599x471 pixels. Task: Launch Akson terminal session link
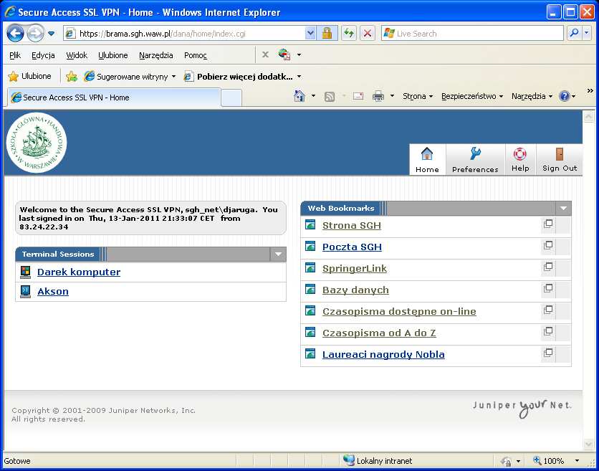53,291
